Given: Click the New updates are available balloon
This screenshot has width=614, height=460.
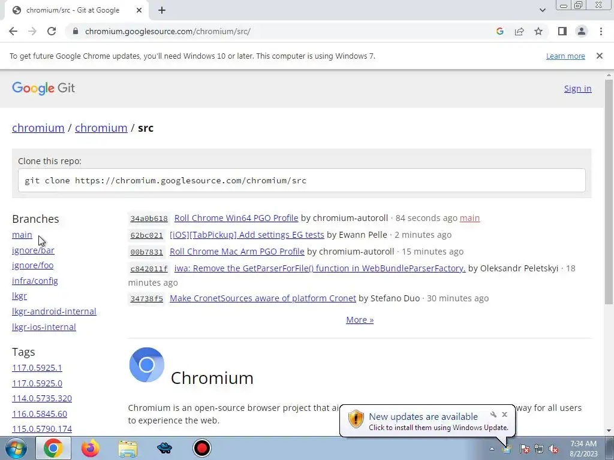Looking at the screenshot, I should coord(427,421).
